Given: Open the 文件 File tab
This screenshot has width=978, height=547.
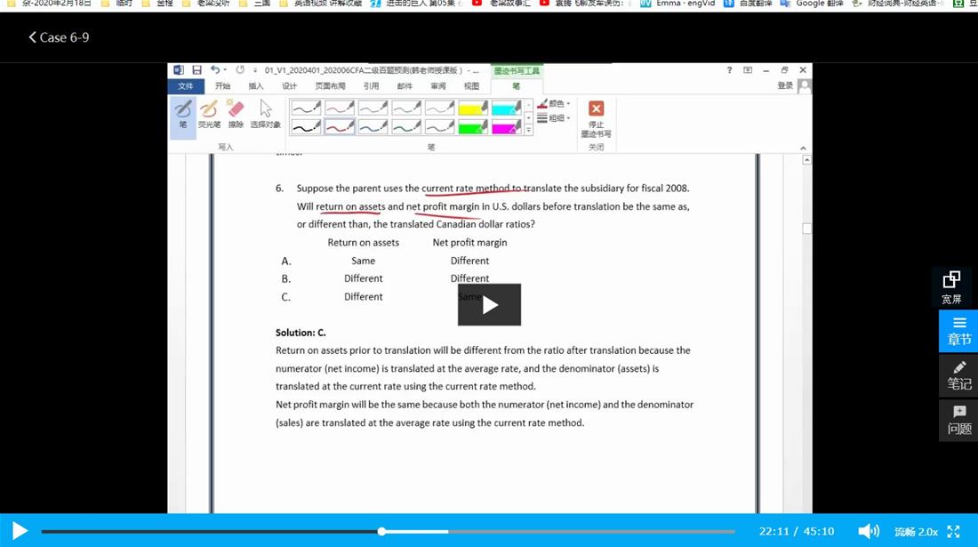Looking at the screenshot, I should point(185,86).
